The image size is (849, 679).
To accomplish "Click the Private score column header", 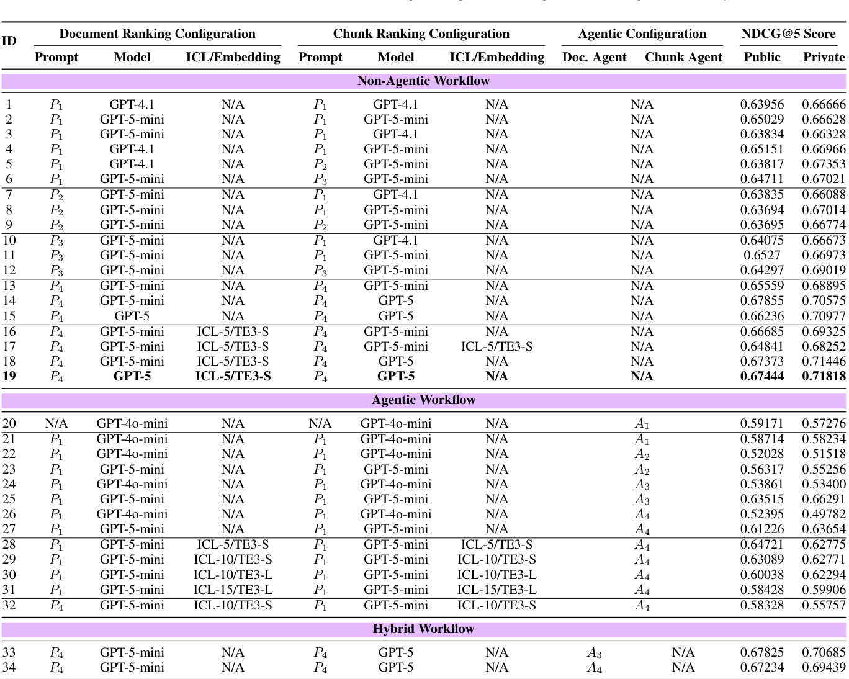I will (x=824, y=58).
